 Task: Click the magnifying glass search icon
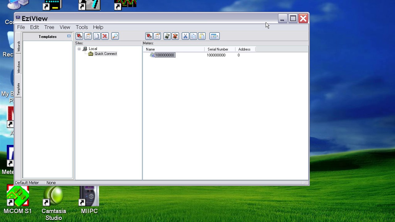(115, 36)
